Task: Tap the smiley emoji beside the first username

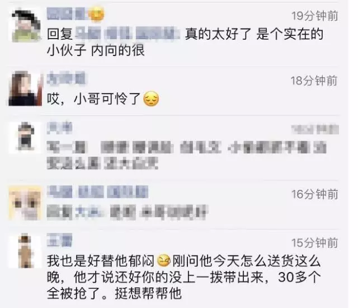Action: [x=96, y=13]
